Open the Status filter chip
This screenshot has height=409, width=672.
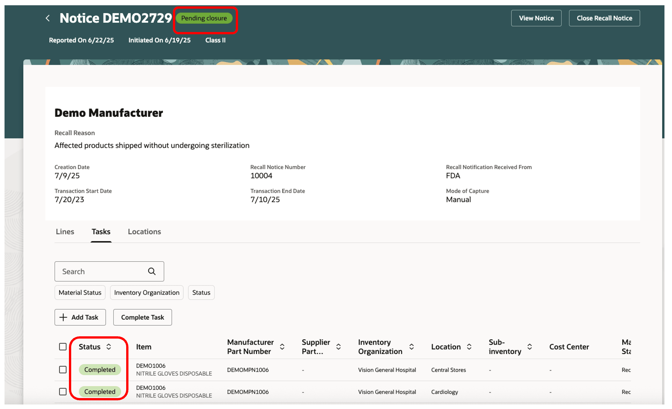click(201, 293)
